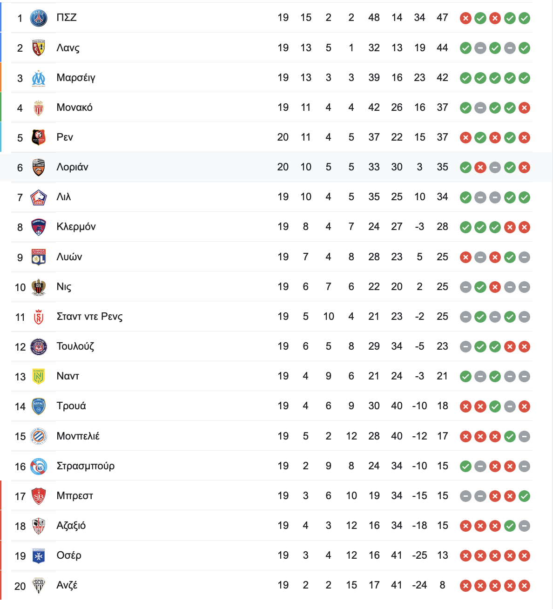This screenshot has width=553, height=609.
Task: Select the Στρασμπούρ team name
Action: point(85,466)
